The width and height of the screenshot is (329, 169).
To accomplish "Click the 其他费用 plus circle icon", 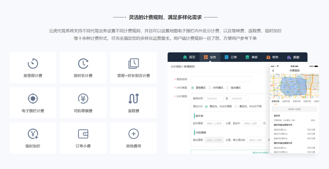I will click(133, 134).
